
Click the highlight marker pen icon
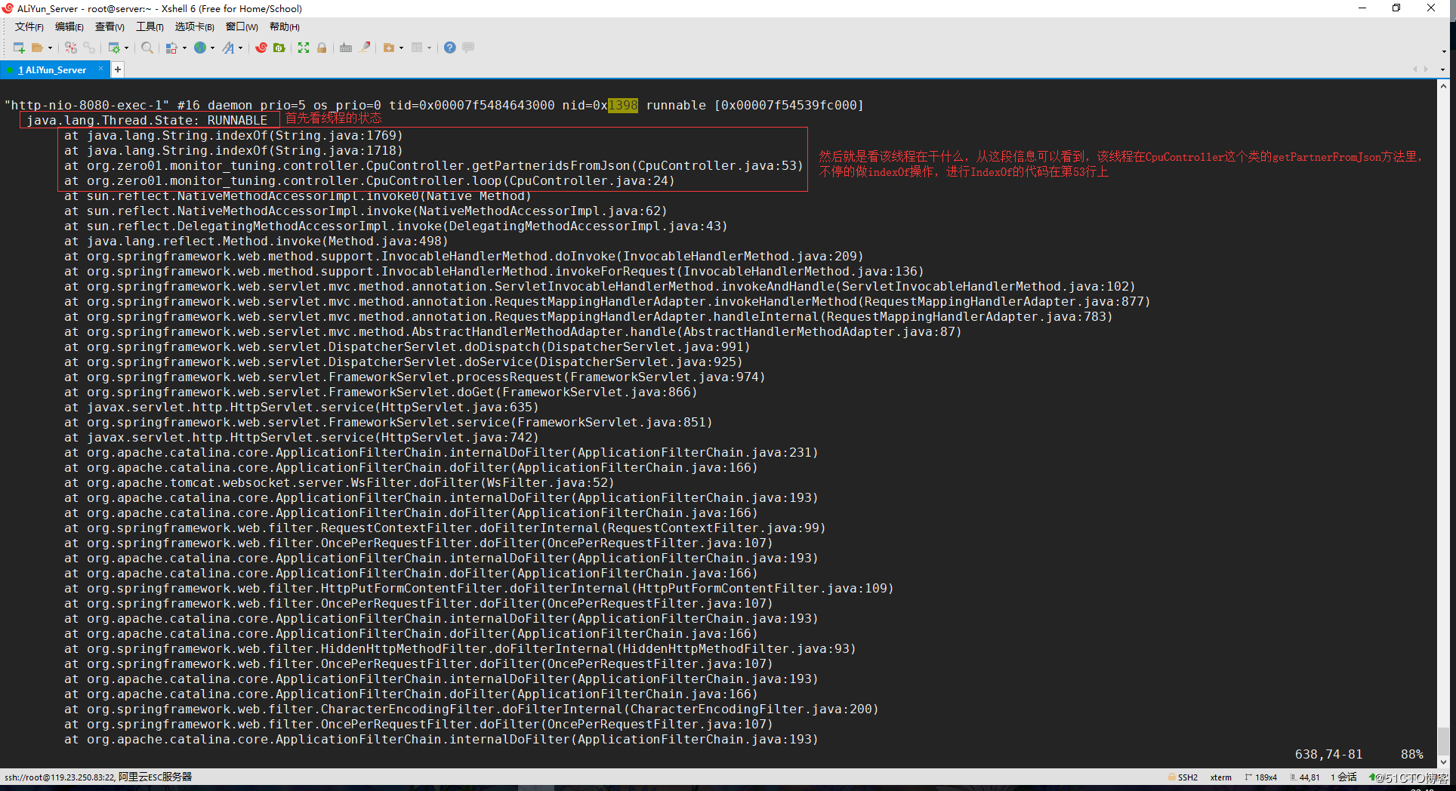pyautogui.click(x=365, y=47)
